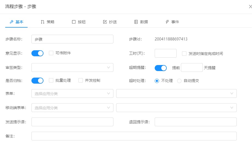Click the lightning icon on 事件 tab
This screenshot has height=144, width=252.
(x=167, y=22)
